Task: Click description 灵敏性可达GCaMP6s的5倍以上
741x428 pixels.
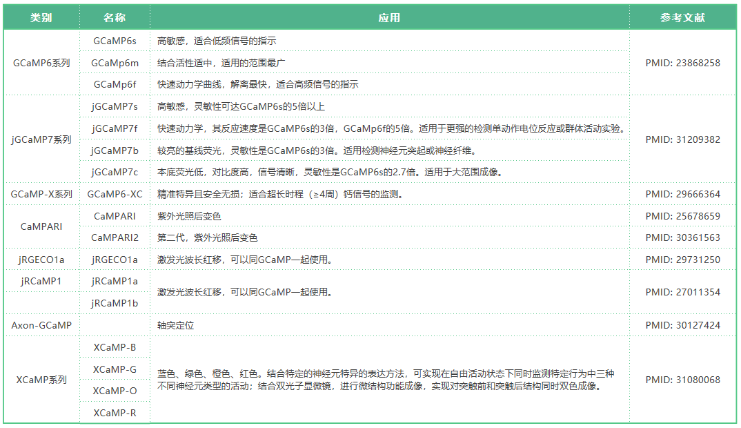Action: [241, 107]
